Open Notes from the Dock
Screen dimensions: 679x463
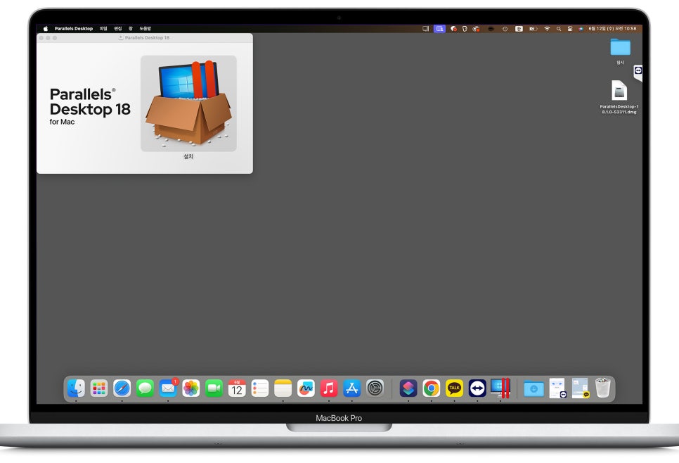tap(283, 388)
